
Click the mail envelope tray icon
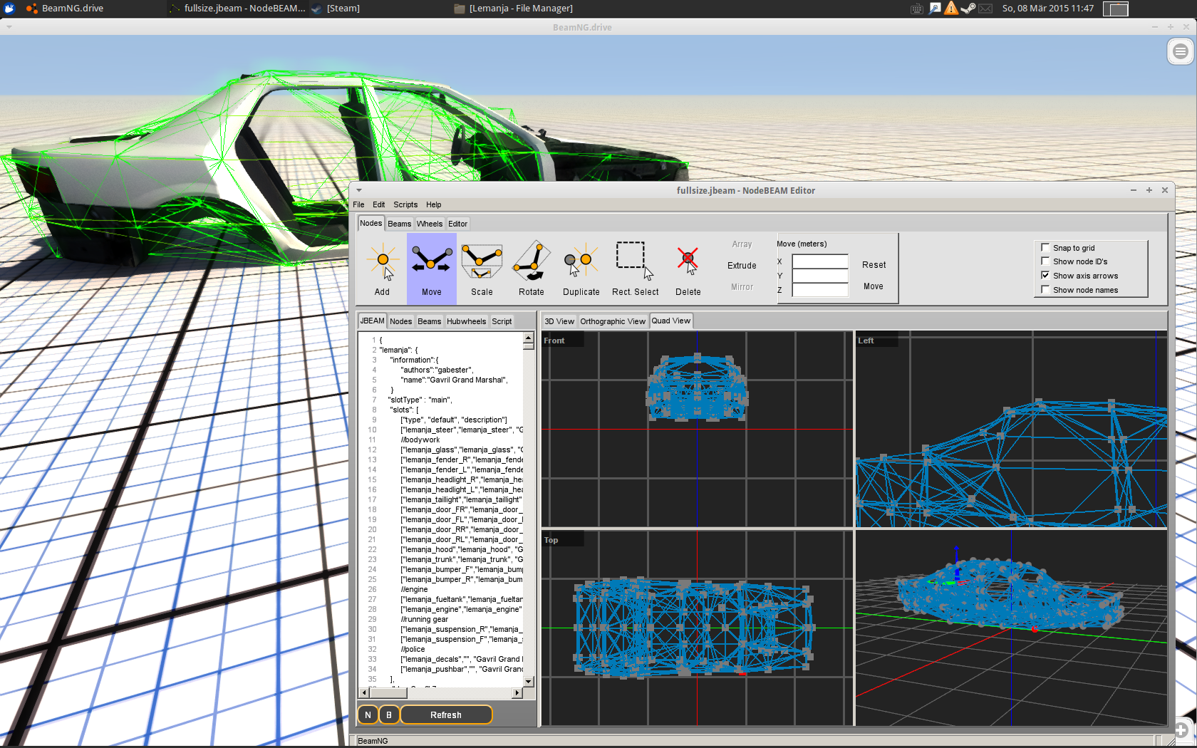pyautogui.click(x=985, y=9)
